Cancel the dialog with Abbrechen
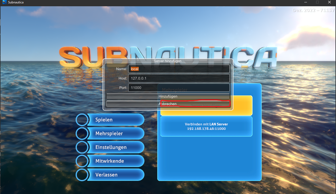This screenshot has height=194, width=336. (168, 104)
